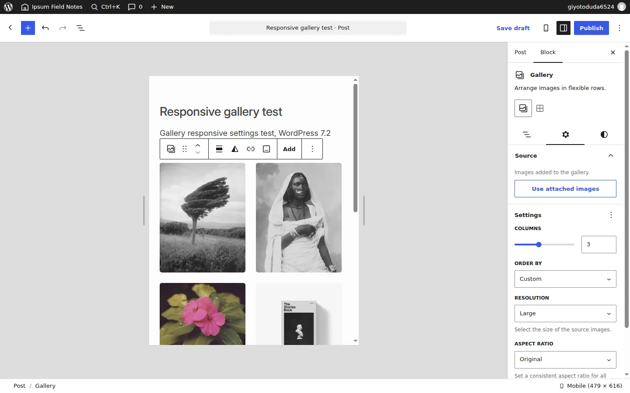Click Use attached images button
Viewport: 630px width, 393px height.
[x=565, y=189]
